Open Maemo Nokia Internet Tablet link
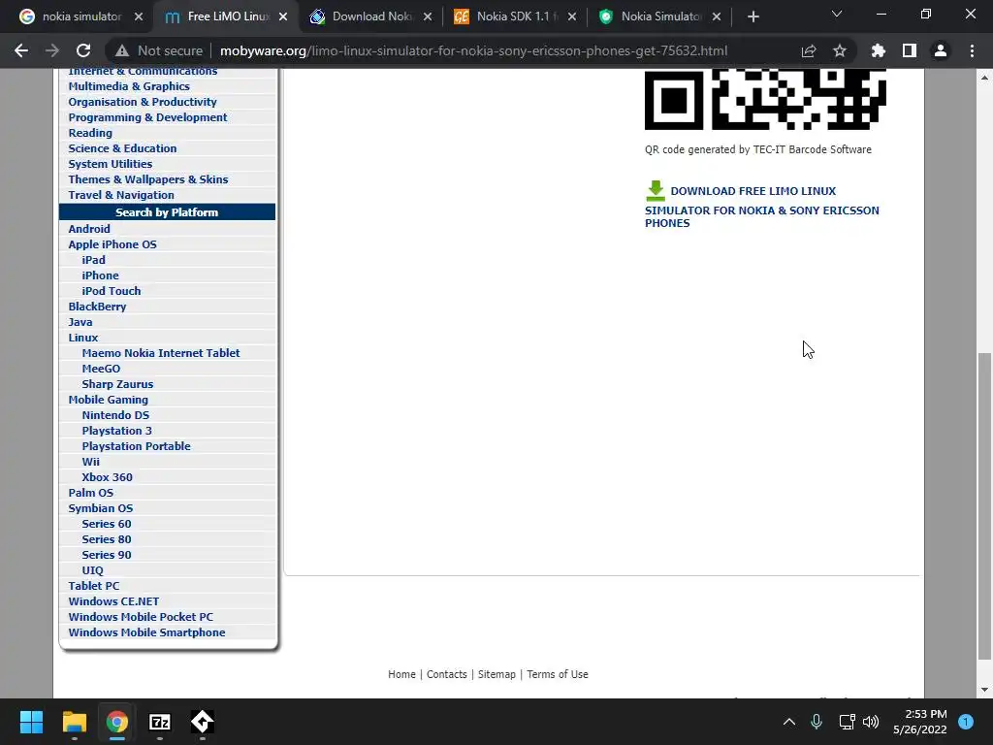Viewport: 993px width, 745px height. [161, 353]
